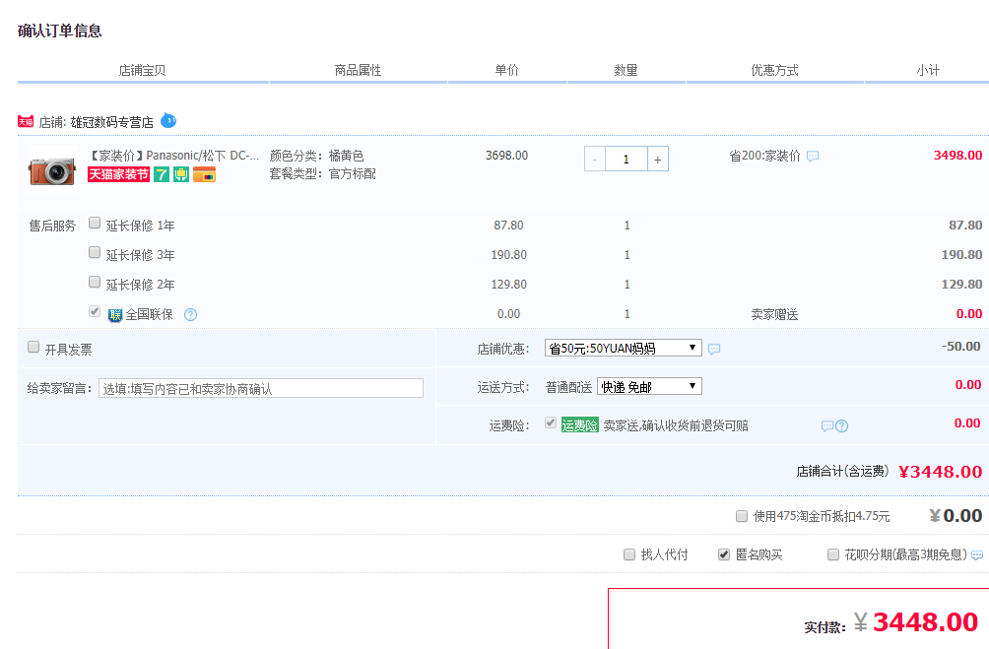
Task: Click the help question icon beside 全国联保
Action: (x=191, y=314)
